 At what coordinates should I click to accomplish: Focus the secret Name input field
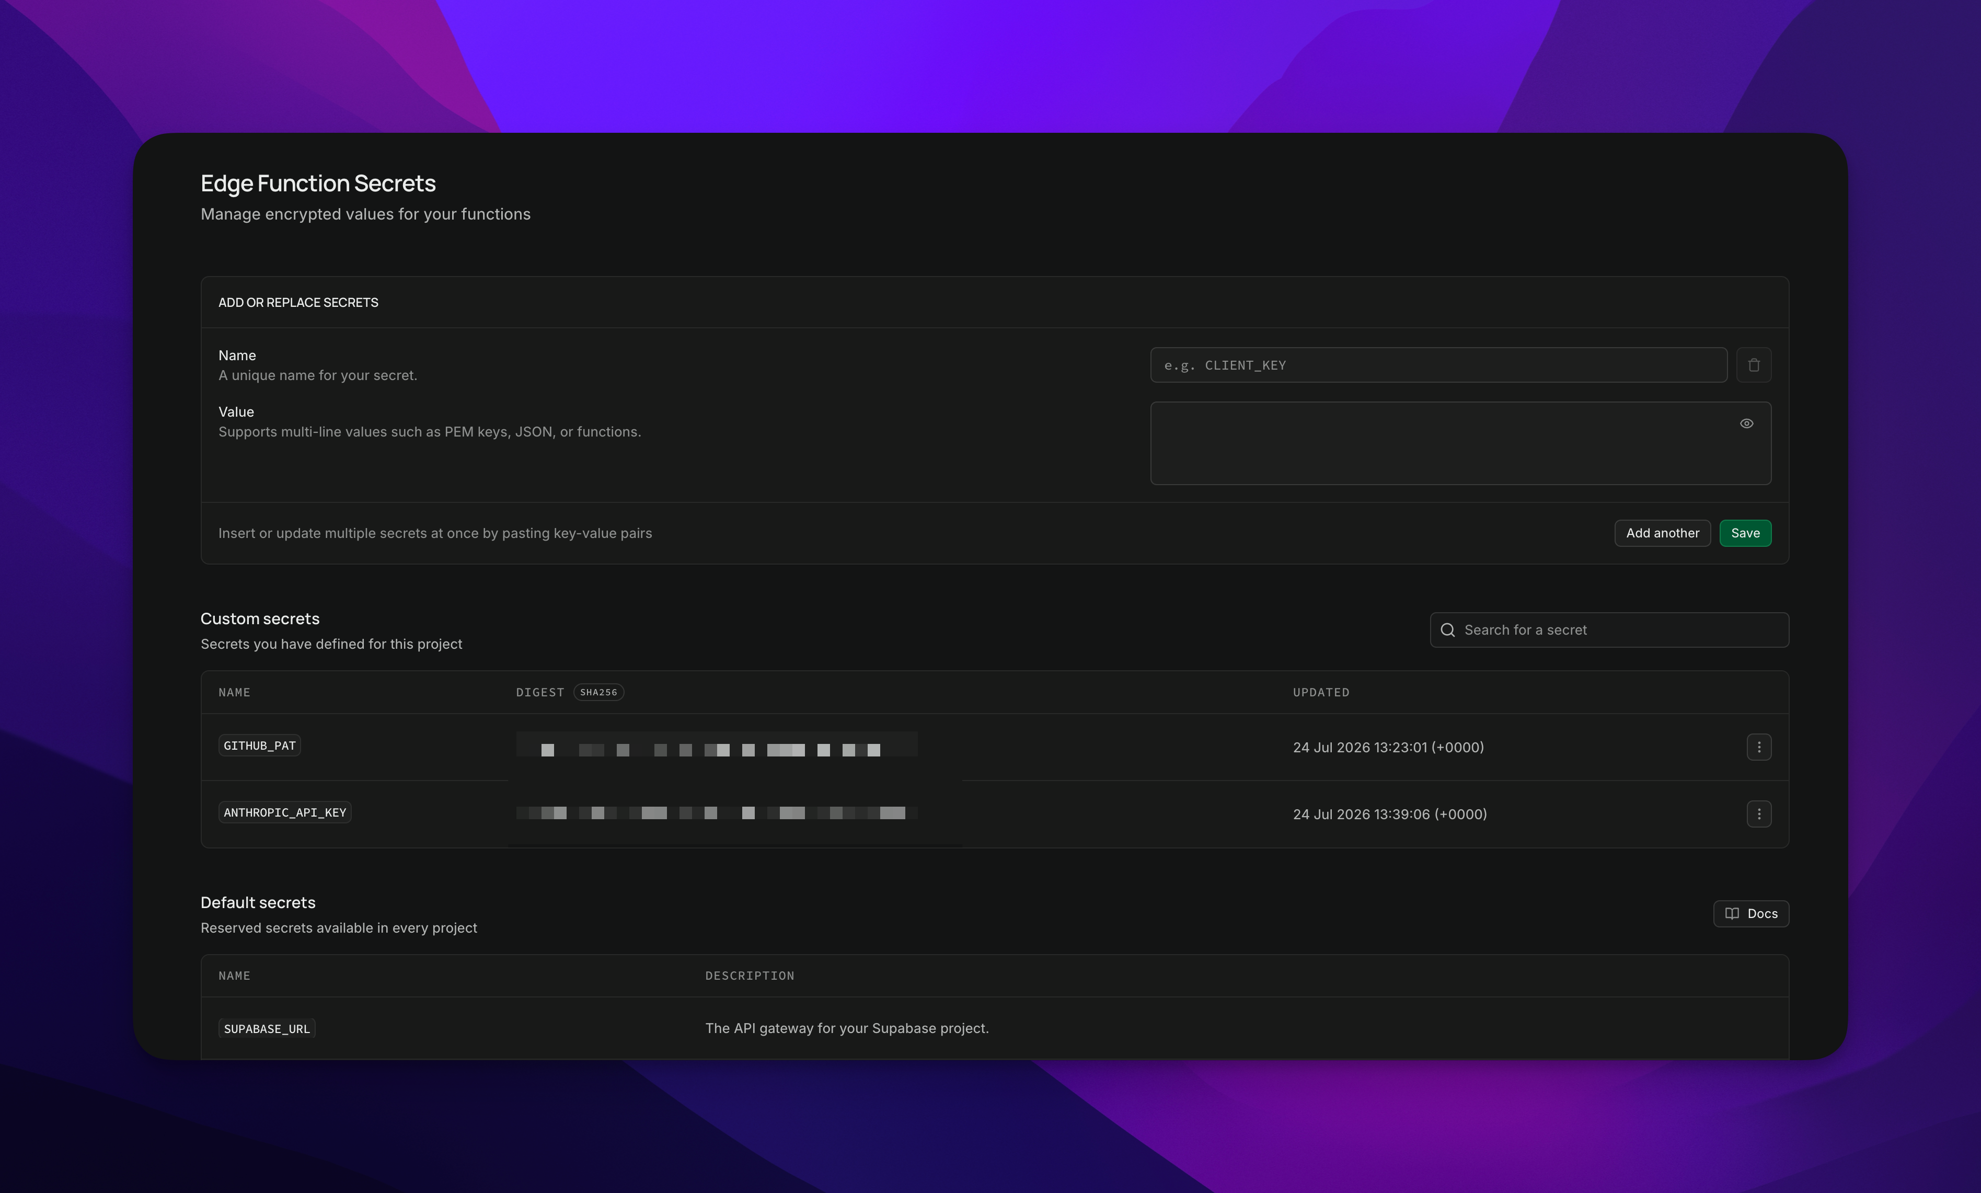click(x=1438, y=365)
